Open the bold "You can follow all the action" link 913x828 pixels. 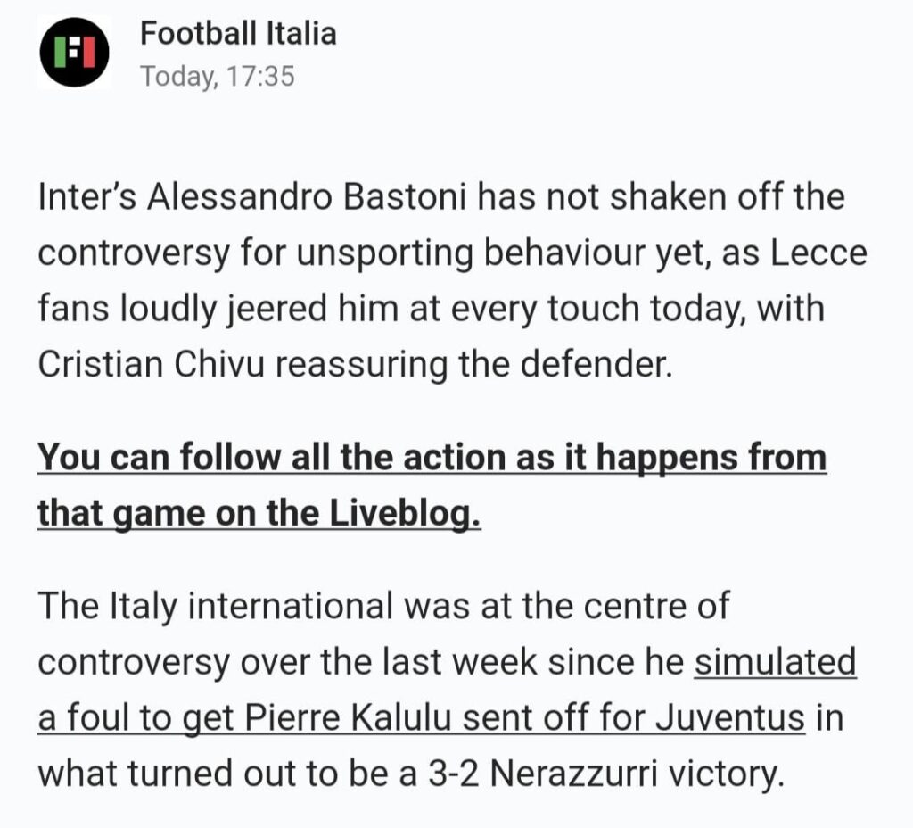point(432,459)
